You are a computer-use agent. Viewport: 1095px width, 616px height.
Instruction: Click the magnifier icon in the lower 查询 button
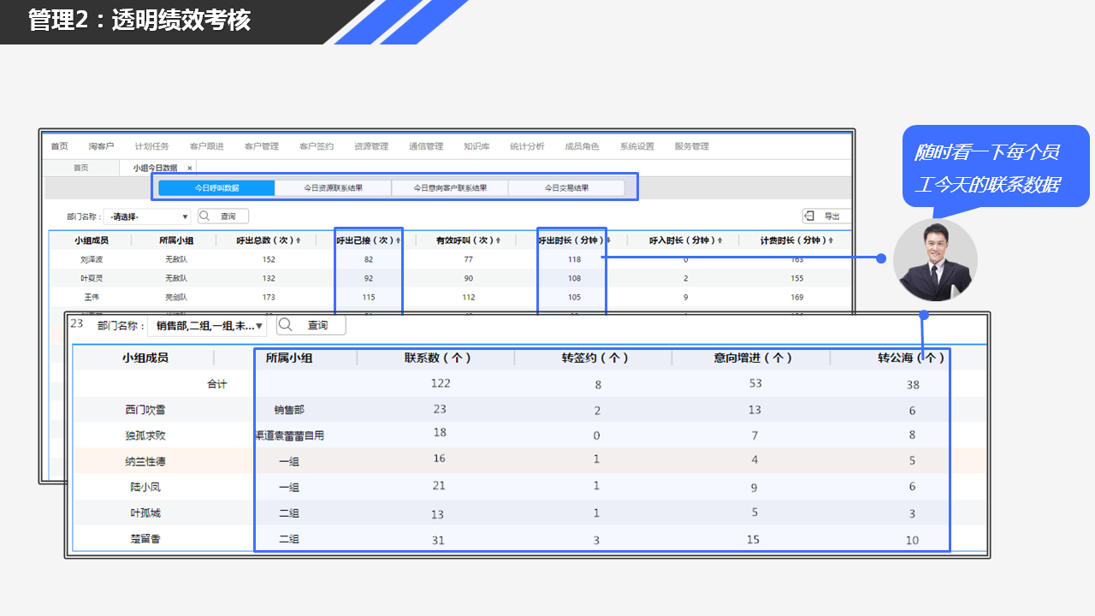tap(286, 325)
